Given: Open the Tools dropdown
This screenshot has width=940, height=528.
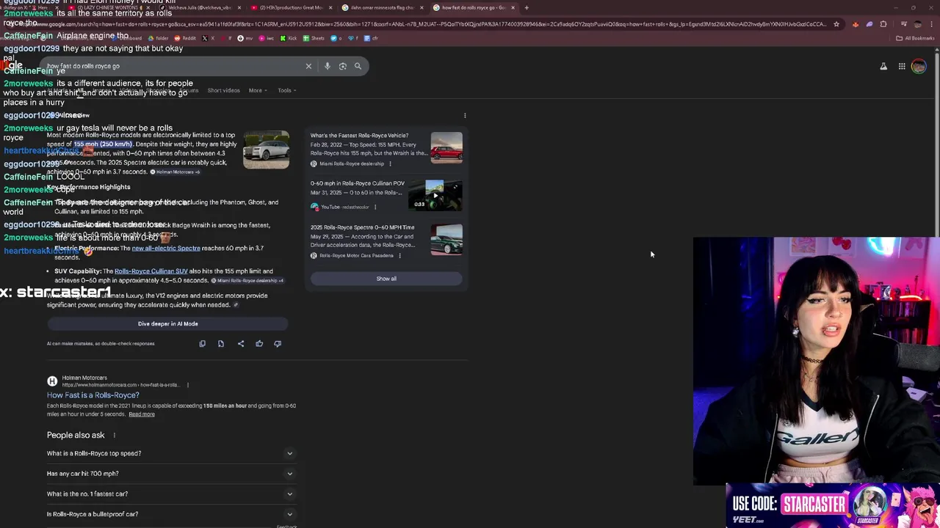Looking at the screenshot, I should click(x=287, y=90).
